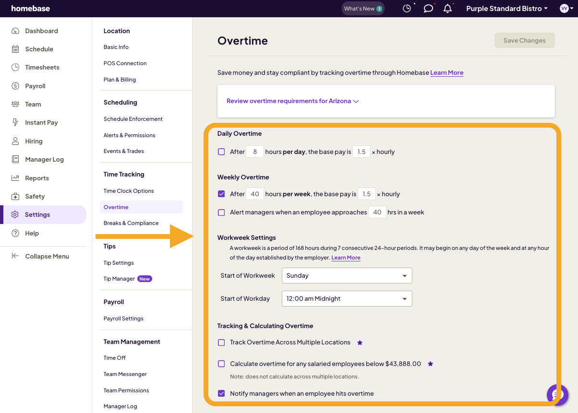Open Time Clock Options settings page
The height and width of the screenshot is (413, 578).
tap(129, 191)
